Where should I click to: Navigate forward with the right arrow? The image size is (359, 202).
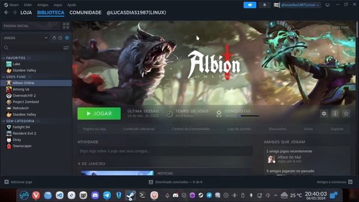(15, 12)
